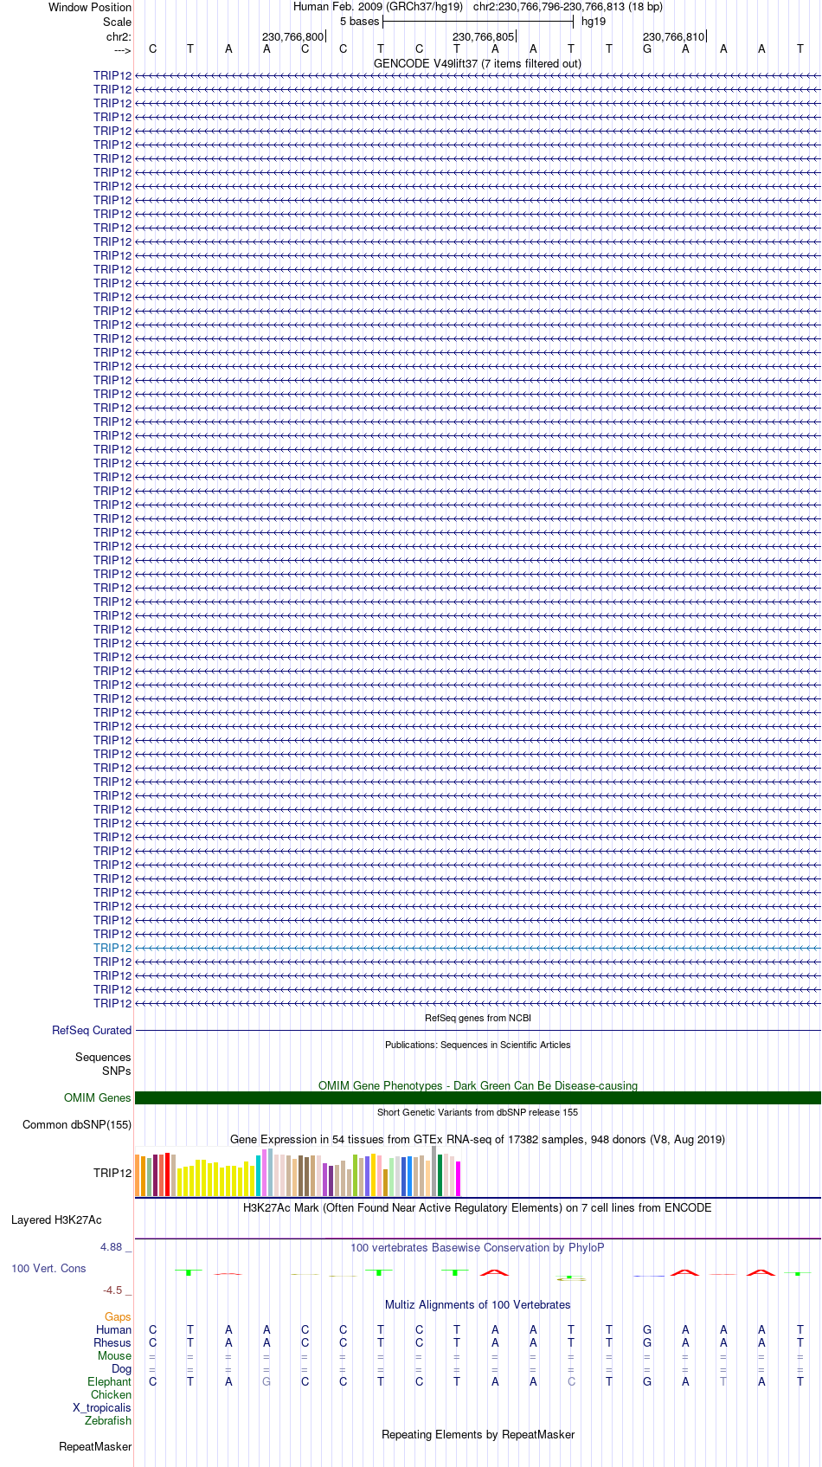This screenshot has height=1467, width=822.
Task: Click the 'X_tropicalis' alignment row label
Action: click(x=102, y=1408)
